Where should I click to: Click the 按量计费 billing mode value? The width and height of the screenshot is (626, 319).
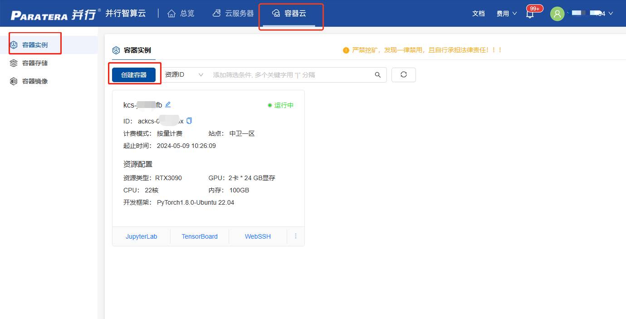(x=170, y=133)
